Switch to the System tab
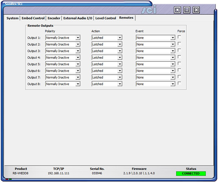 (12, 18)
